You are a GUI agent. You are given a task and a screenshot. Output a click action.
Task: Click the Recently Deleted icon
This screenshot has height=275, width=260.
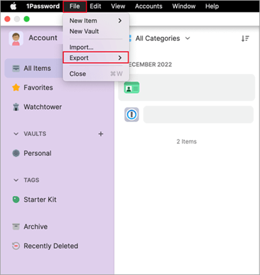(16, 246)
